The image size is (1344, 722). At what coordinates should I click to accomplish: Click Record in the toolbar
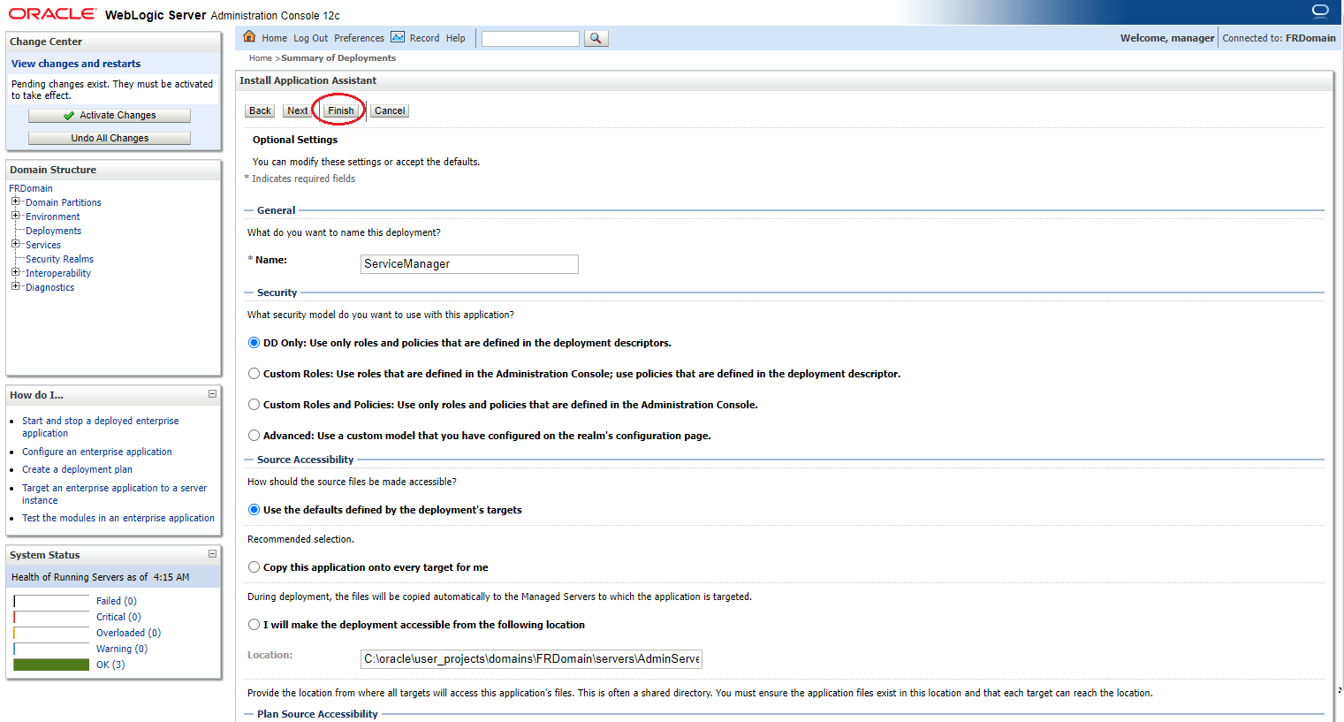coord(424,38)
